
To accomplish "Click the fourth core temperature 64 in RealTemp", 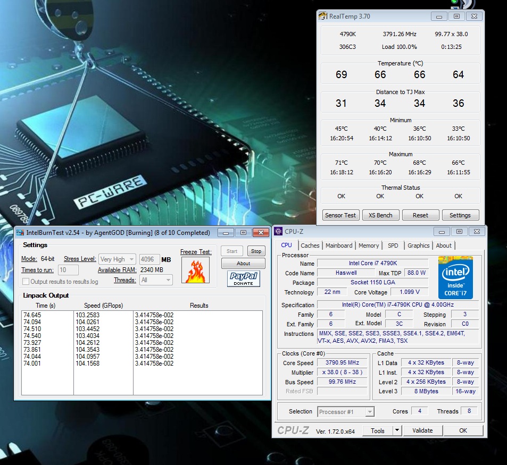I will pos(458,74).
